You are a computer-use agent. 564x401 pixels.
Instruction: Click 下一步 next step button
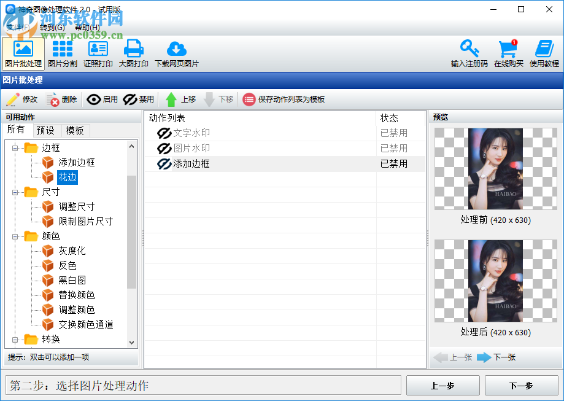pos(521,386)
